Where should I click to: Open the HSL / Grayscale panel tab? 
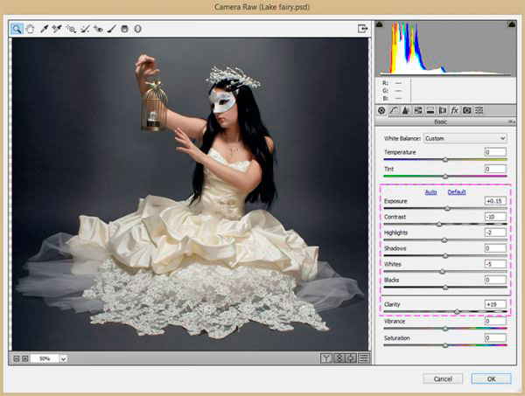(x=418, y=110)
